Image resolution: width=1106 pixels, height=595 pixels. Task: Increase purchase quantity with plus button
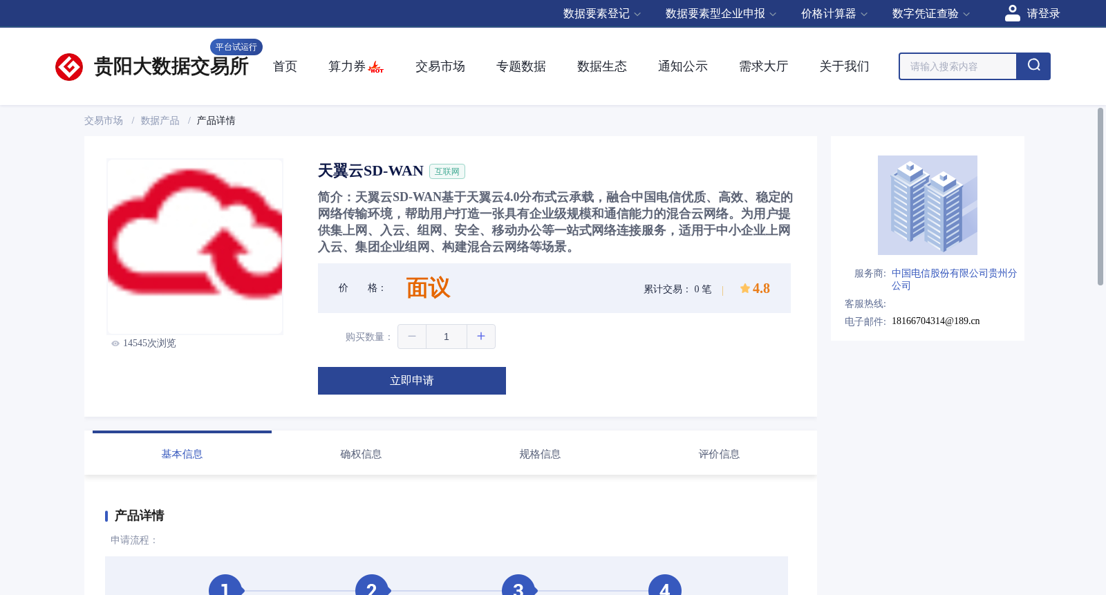coord(481,337)
